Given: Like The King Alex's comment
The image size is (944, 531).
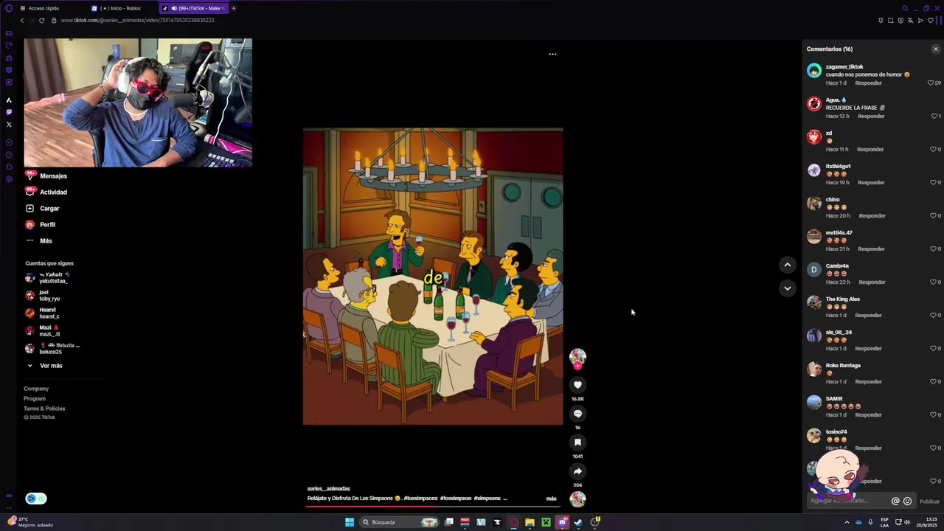Looking at the screenshot, I should tap(934, 316).
